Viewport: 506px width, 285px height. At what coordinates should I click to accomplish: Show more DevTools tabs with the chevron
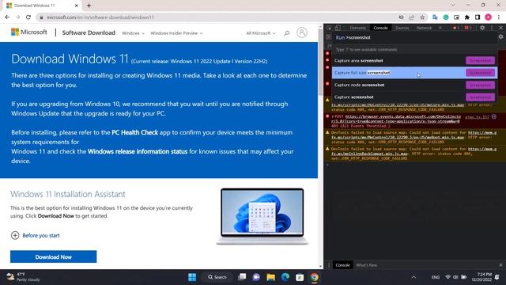tap(440, 28)
